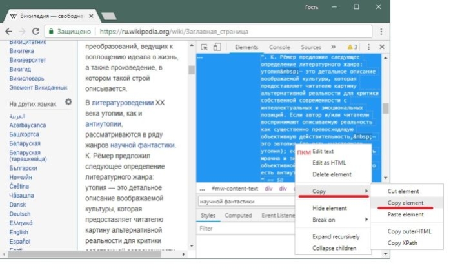Click #mw-content-text breadcrumb
Viewport: 451px width, 270px height.
click(x=235, y=189)
